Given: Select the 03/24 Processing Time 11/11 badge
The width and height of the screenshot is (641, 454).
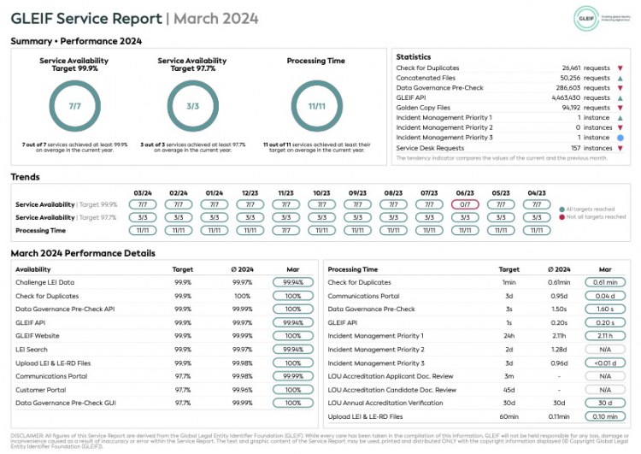Looking at the screenshot, I should click(144, 230).
